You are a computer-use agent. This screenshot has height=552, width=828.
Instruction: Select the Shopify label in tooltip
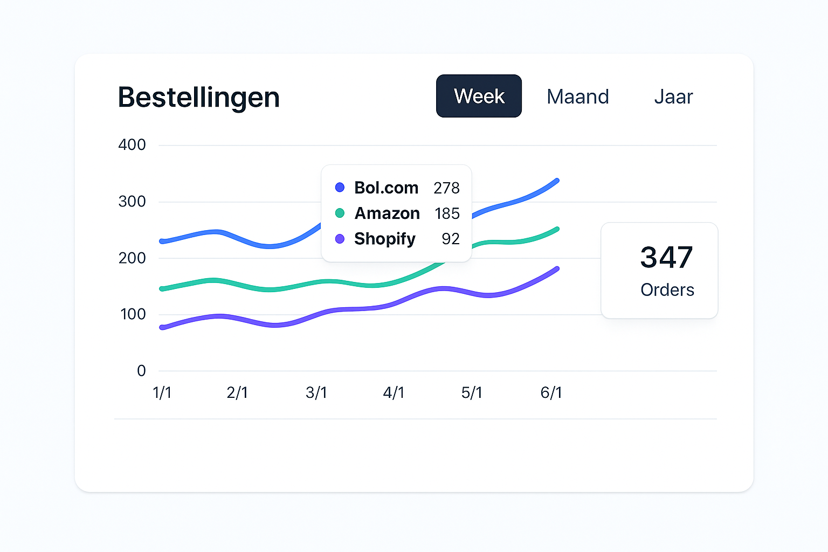385,239
